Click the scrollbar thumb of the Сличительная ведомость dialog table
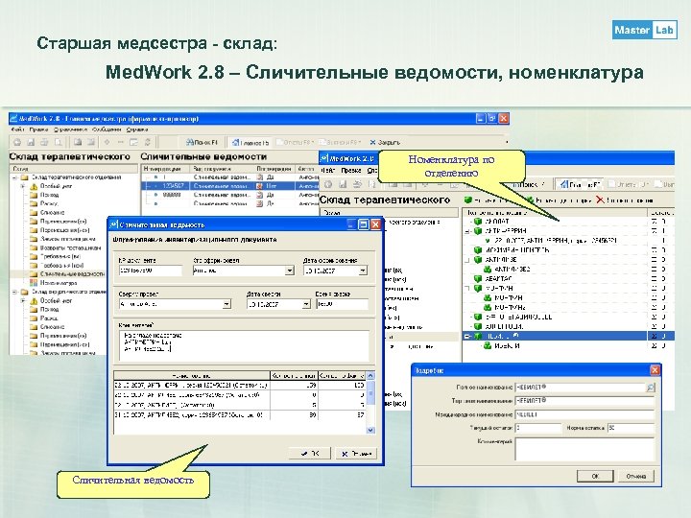This screenshot has width=691, height=518. click(x=370, y=392)
